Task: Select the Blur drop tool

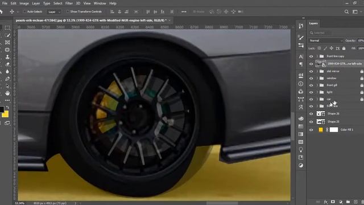Action: pyautogui.click(x=7, y=71)
